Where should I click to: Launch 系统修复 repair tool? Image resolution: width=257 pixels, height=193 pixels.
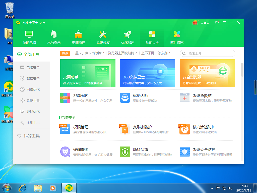point(103,36)
